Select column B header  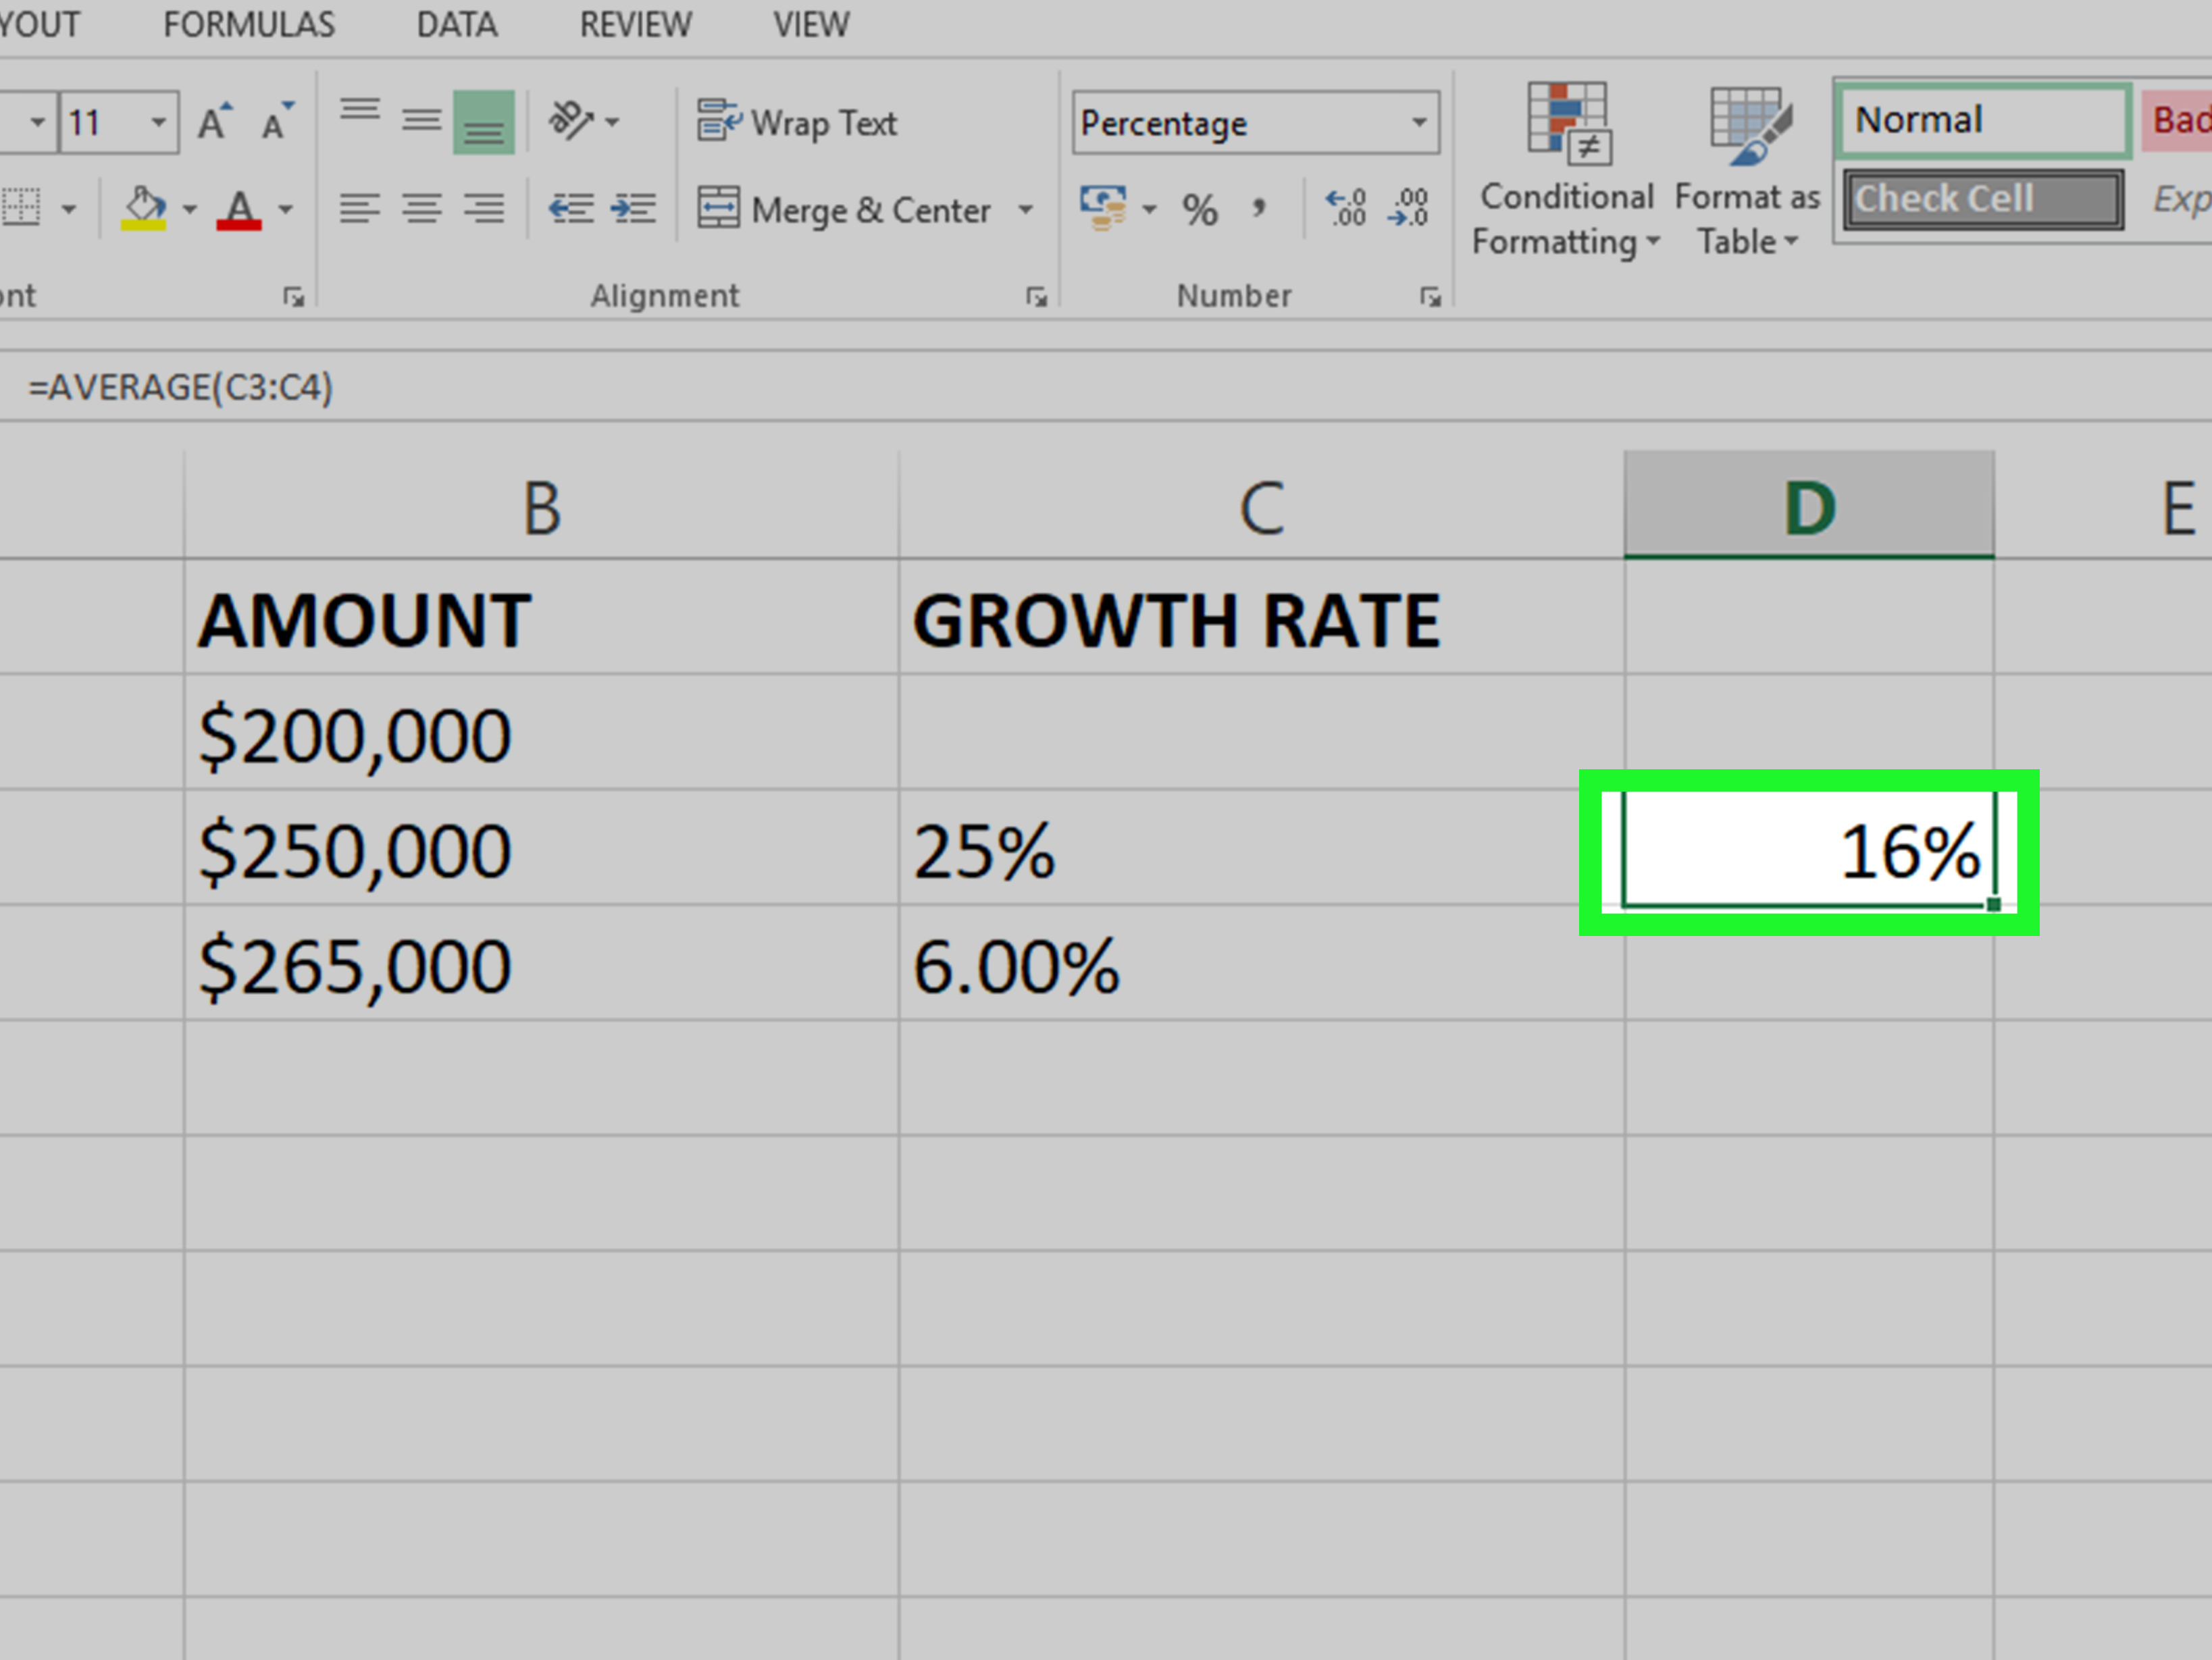(x=541, y=506)
